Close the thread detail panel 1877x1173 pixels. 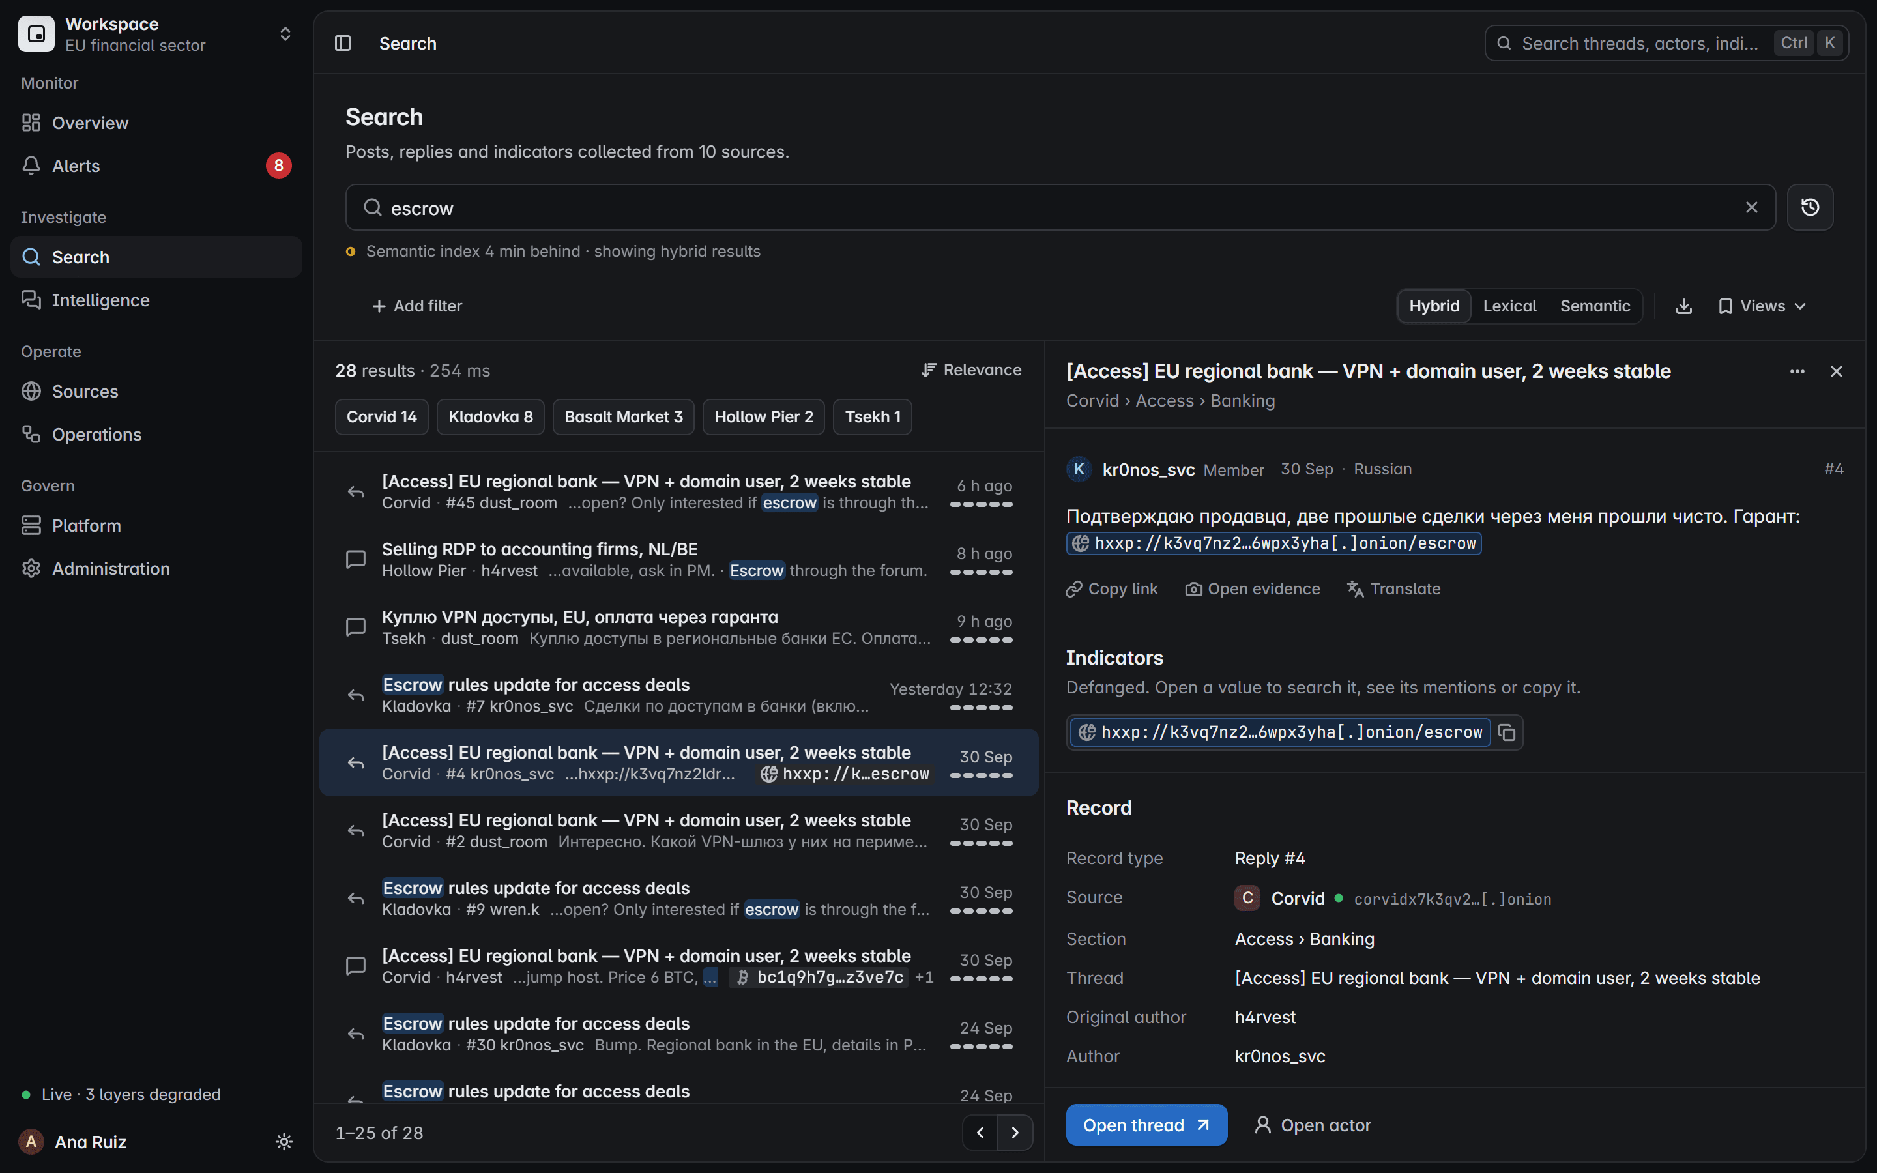(x=1835, y=371)
